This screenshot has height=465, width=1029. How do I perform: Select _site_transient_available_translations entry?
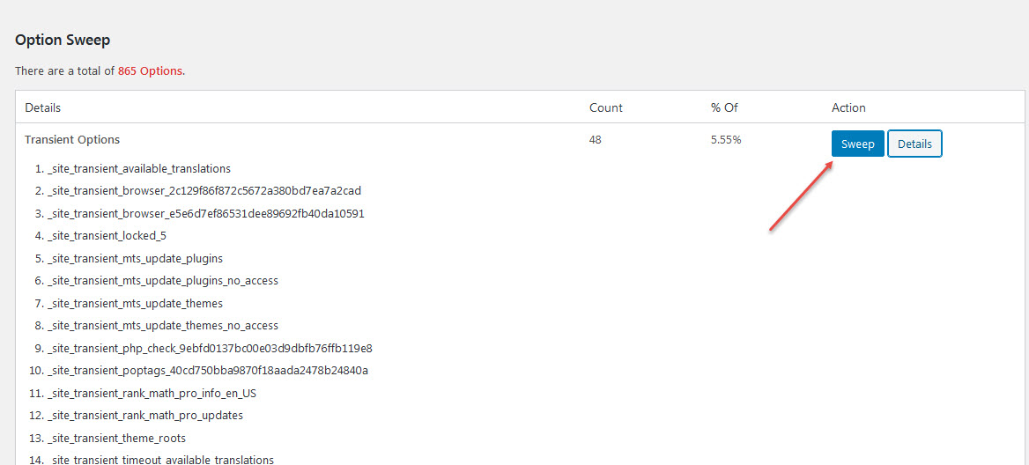[139, 168]
